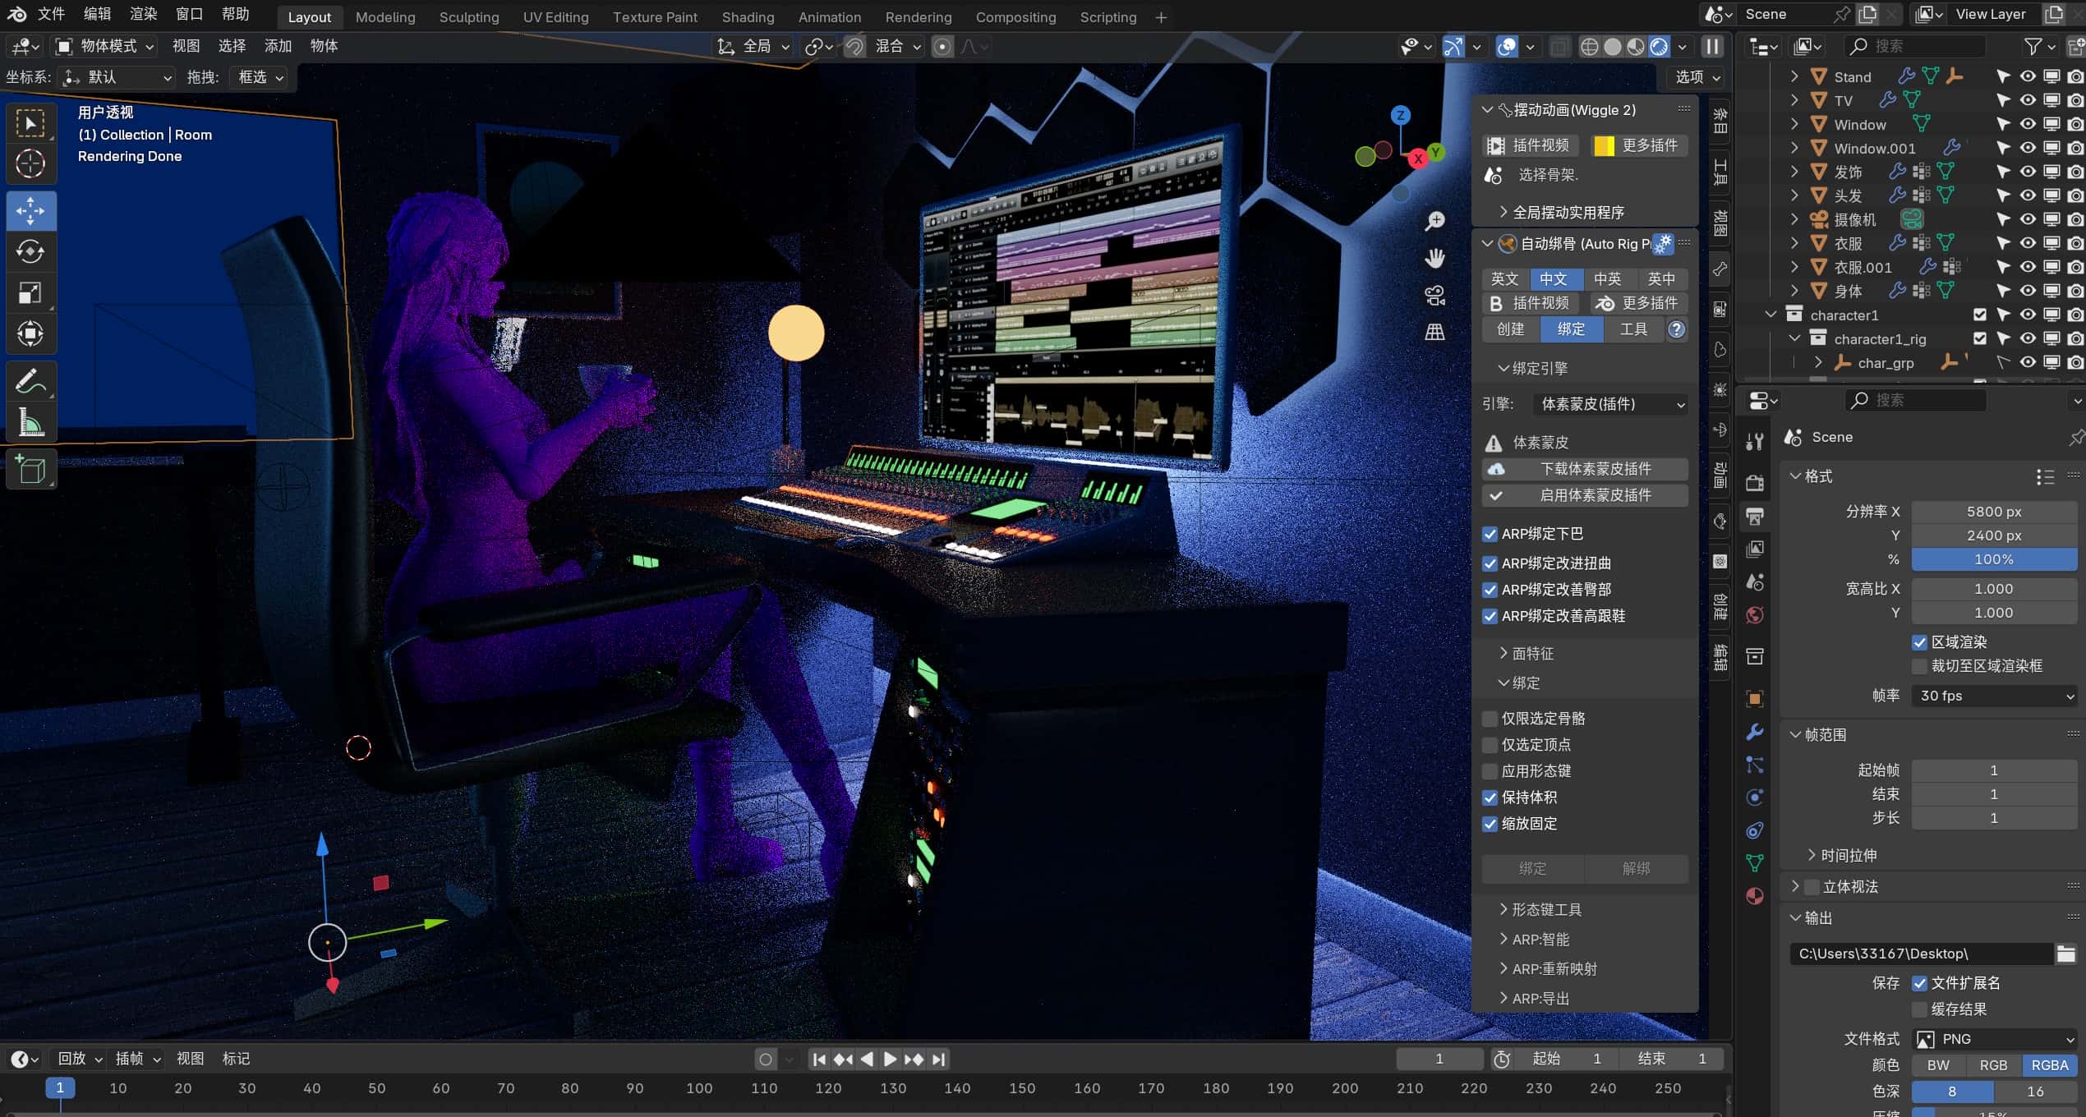The width and height of the screenshot is (2086, 1117).
Task: Click the hand pan view icon
Action: pos(1434,259)
